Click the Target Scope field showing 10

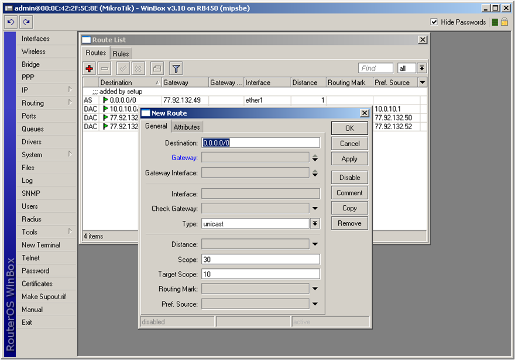[261, 274]
